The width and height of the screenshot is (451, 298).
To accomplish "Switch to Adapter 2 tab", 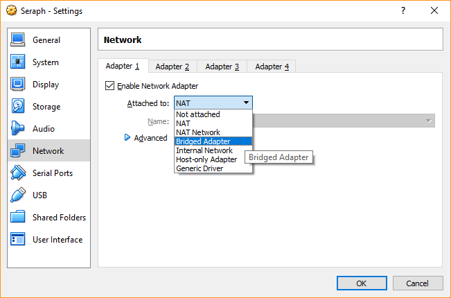I will [x=173, y=67].
